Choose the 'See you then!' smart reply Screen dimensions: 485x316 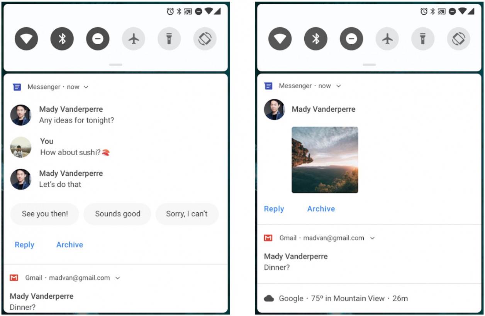click(x=45, y=214)
